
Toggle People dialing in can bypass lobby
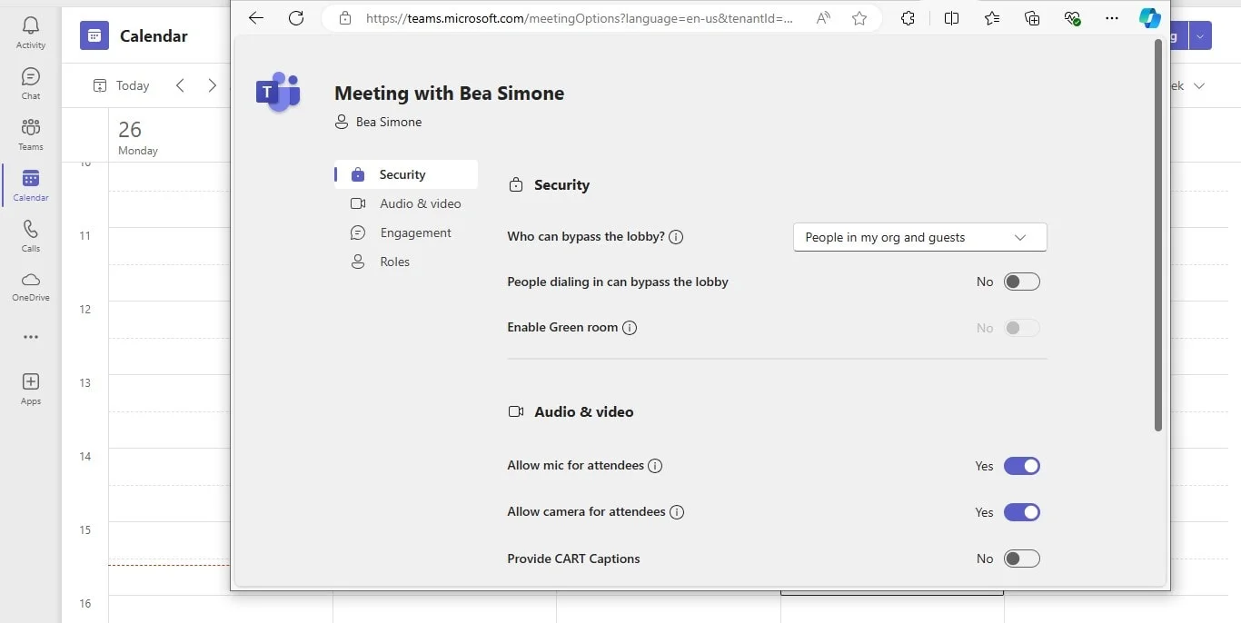pyautogui.click(x=1022, y=282)
